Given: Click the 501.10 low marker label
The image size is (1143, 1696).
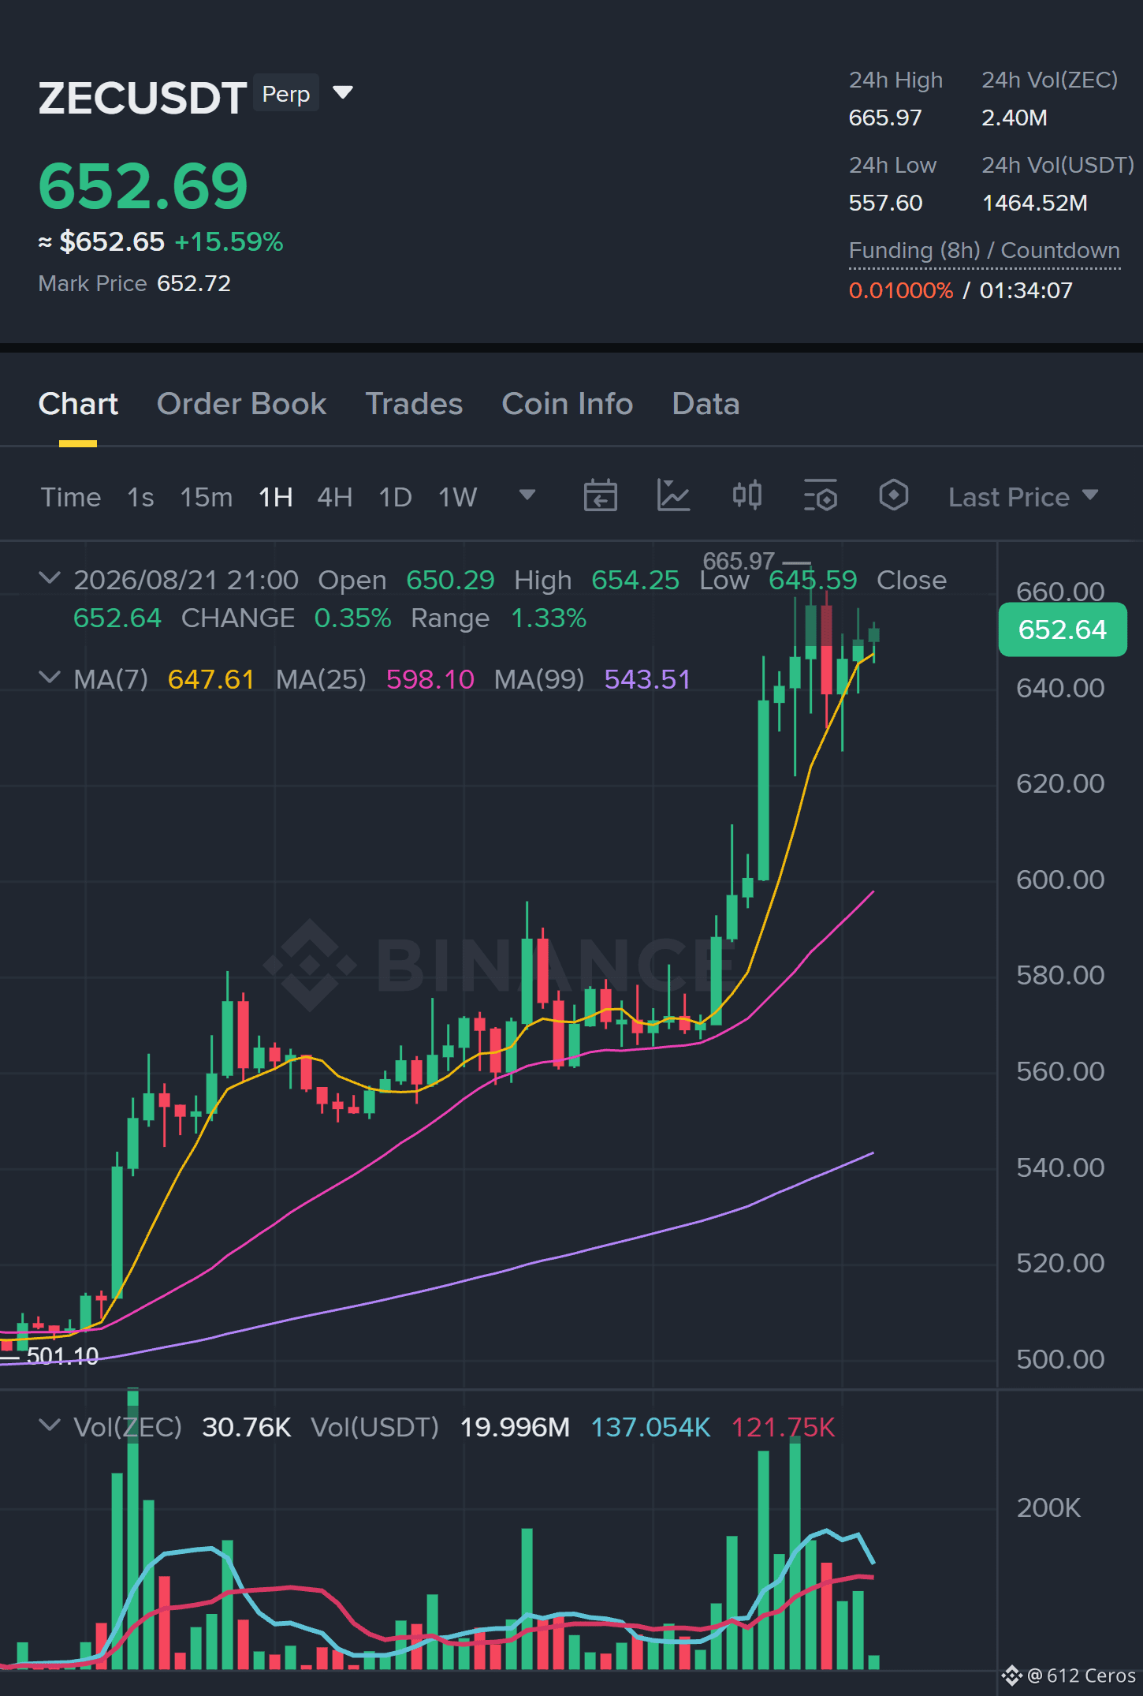Looking at the screenshot, I should click(x=63, y=1355).
